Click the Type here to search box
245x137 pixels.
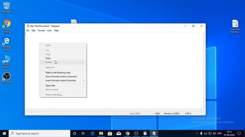(39, 134)
